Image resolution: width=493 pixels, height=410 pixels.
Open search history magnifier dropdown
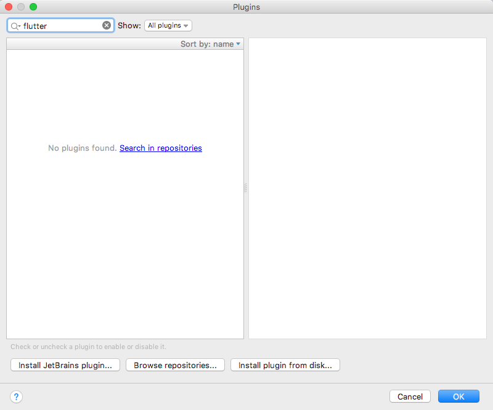(15, 26)
